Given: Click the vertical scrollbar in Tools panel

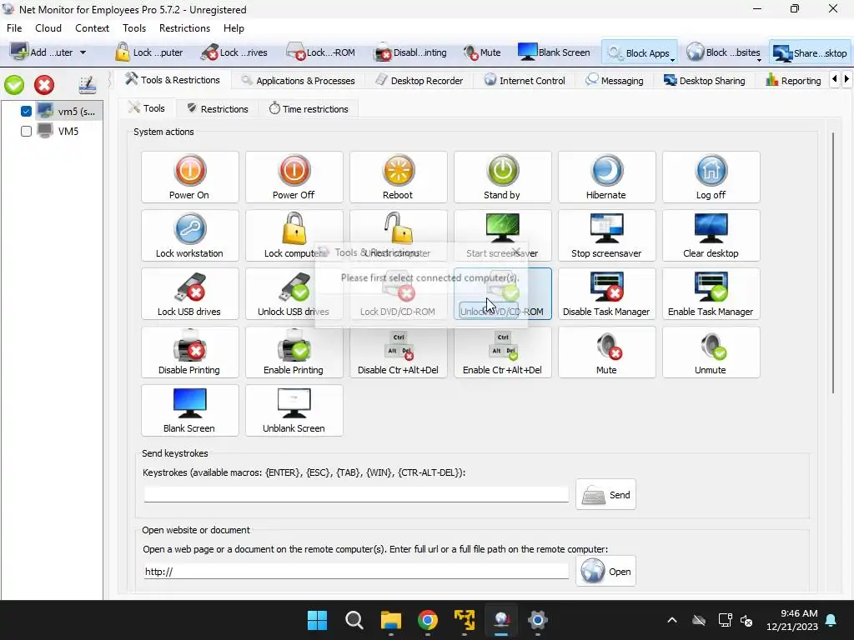Looking at the screenshot, I should tap(833, 262).
